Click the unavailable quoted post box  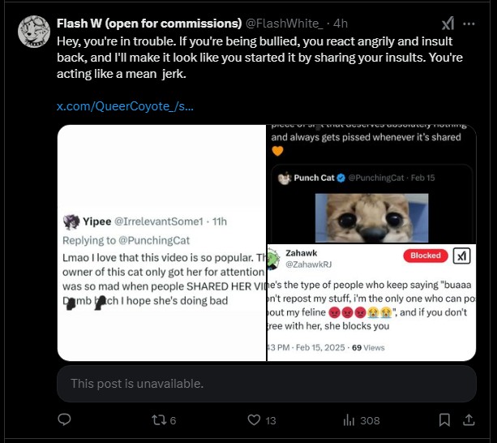coord(267,383)
